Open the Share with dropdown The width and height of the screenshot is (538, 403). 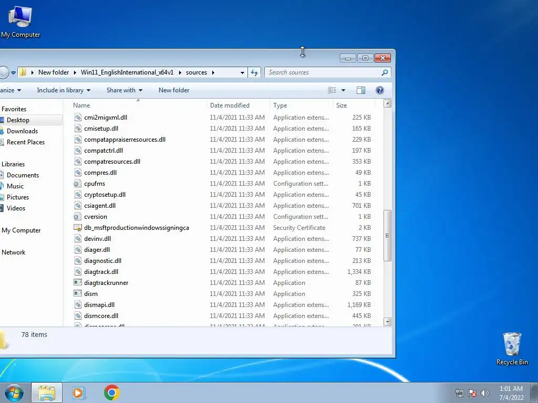coord(124,90)
